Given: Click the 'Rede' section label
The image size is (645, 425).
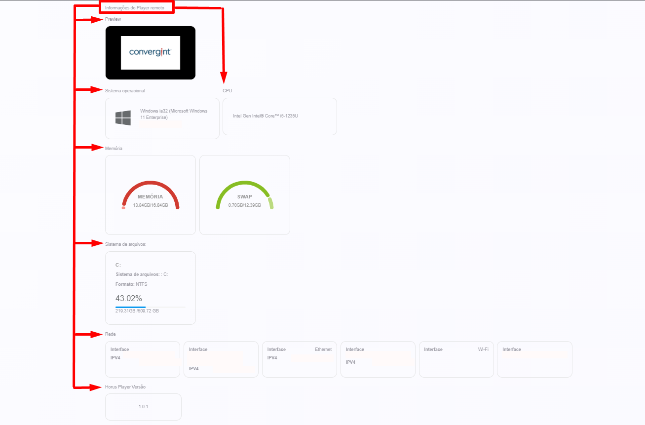Looking at the screenshot, I should [111, 334].
